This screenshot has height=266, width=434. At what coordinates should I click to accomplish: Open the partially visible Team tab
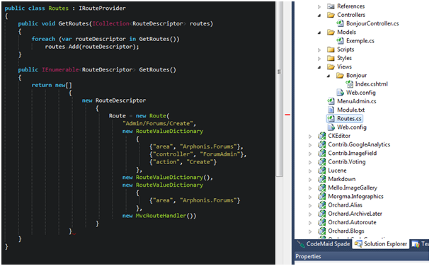point(420,244)
